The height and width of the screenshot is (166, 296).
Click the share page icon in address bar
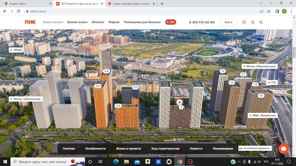[x=261, y=11]
